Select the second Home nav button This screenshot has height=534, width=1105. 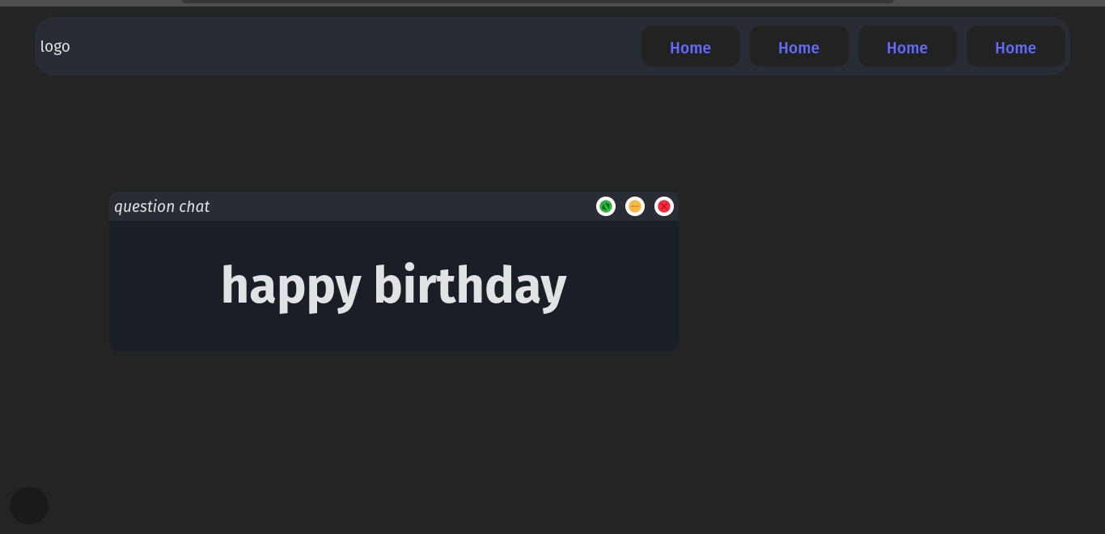point(798,47)
